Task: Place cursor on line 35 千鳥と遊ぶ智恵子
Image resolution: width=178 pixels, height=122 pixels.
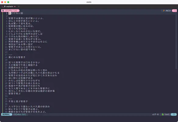Action: point(18,101)
